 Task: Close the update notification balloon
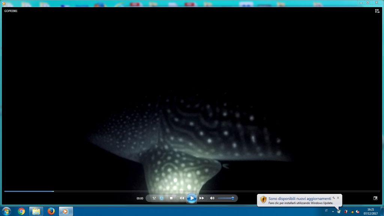338,198
